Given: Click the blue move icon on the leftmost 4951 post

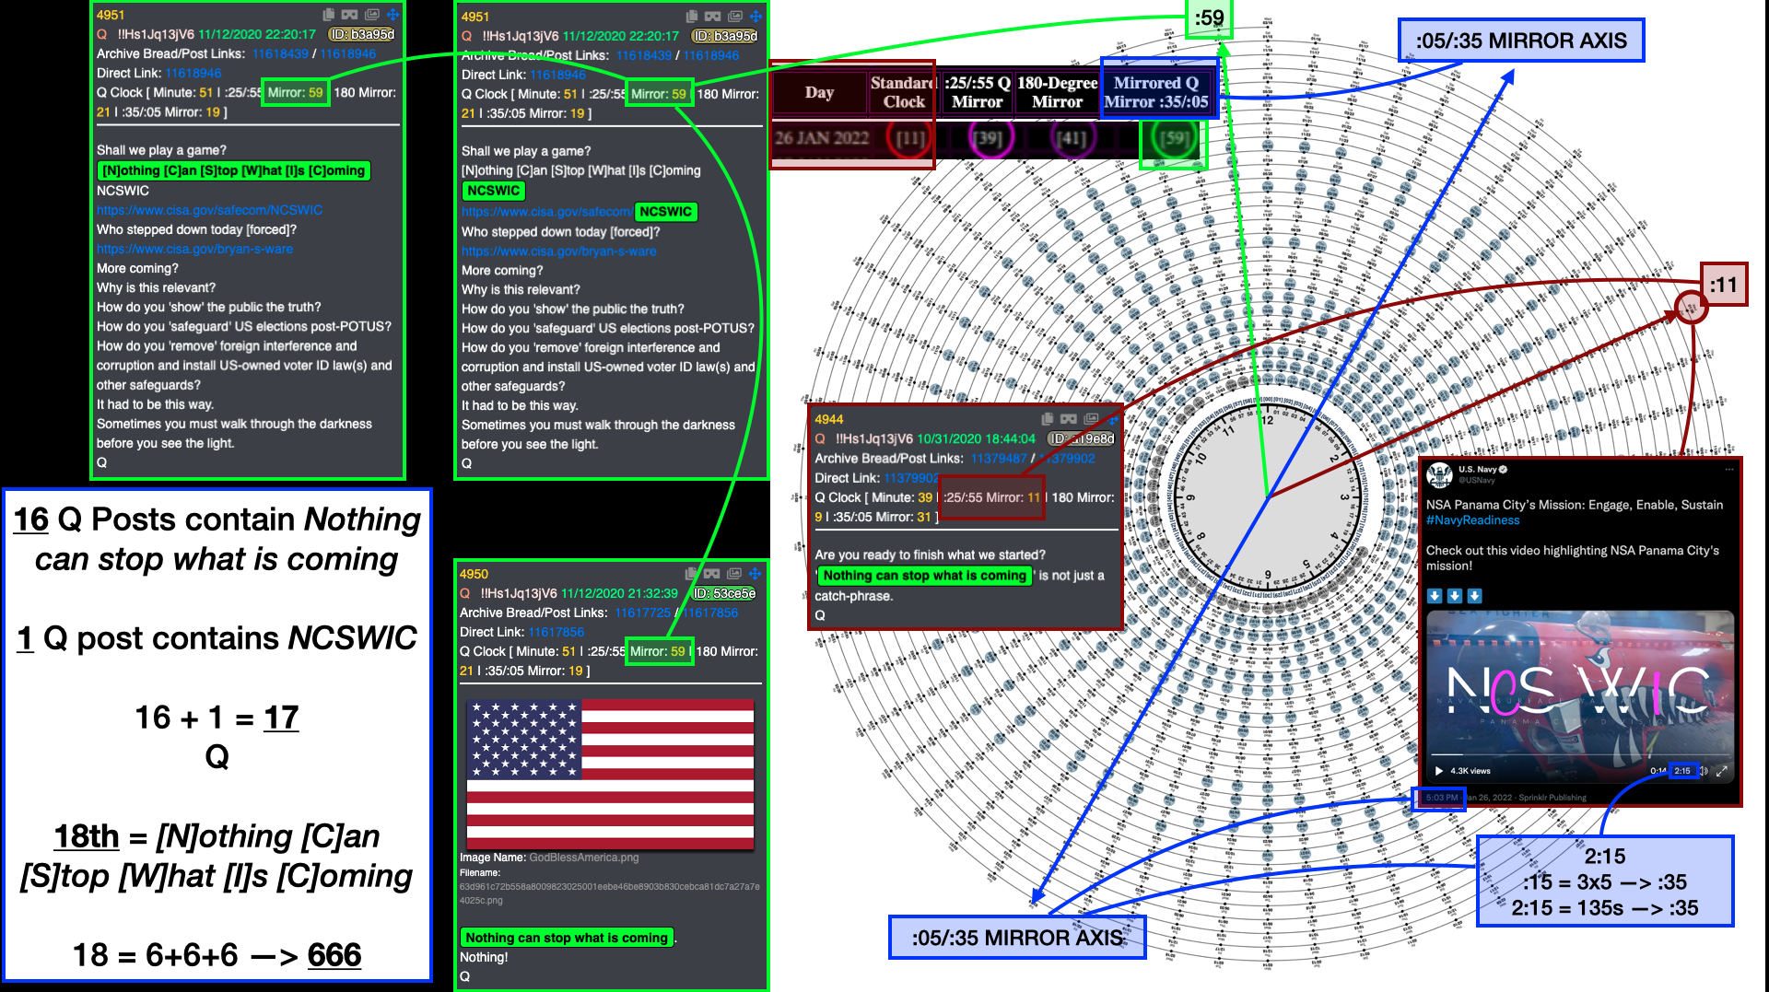Looking at the screenshot, I should click(x=392, y=15).
